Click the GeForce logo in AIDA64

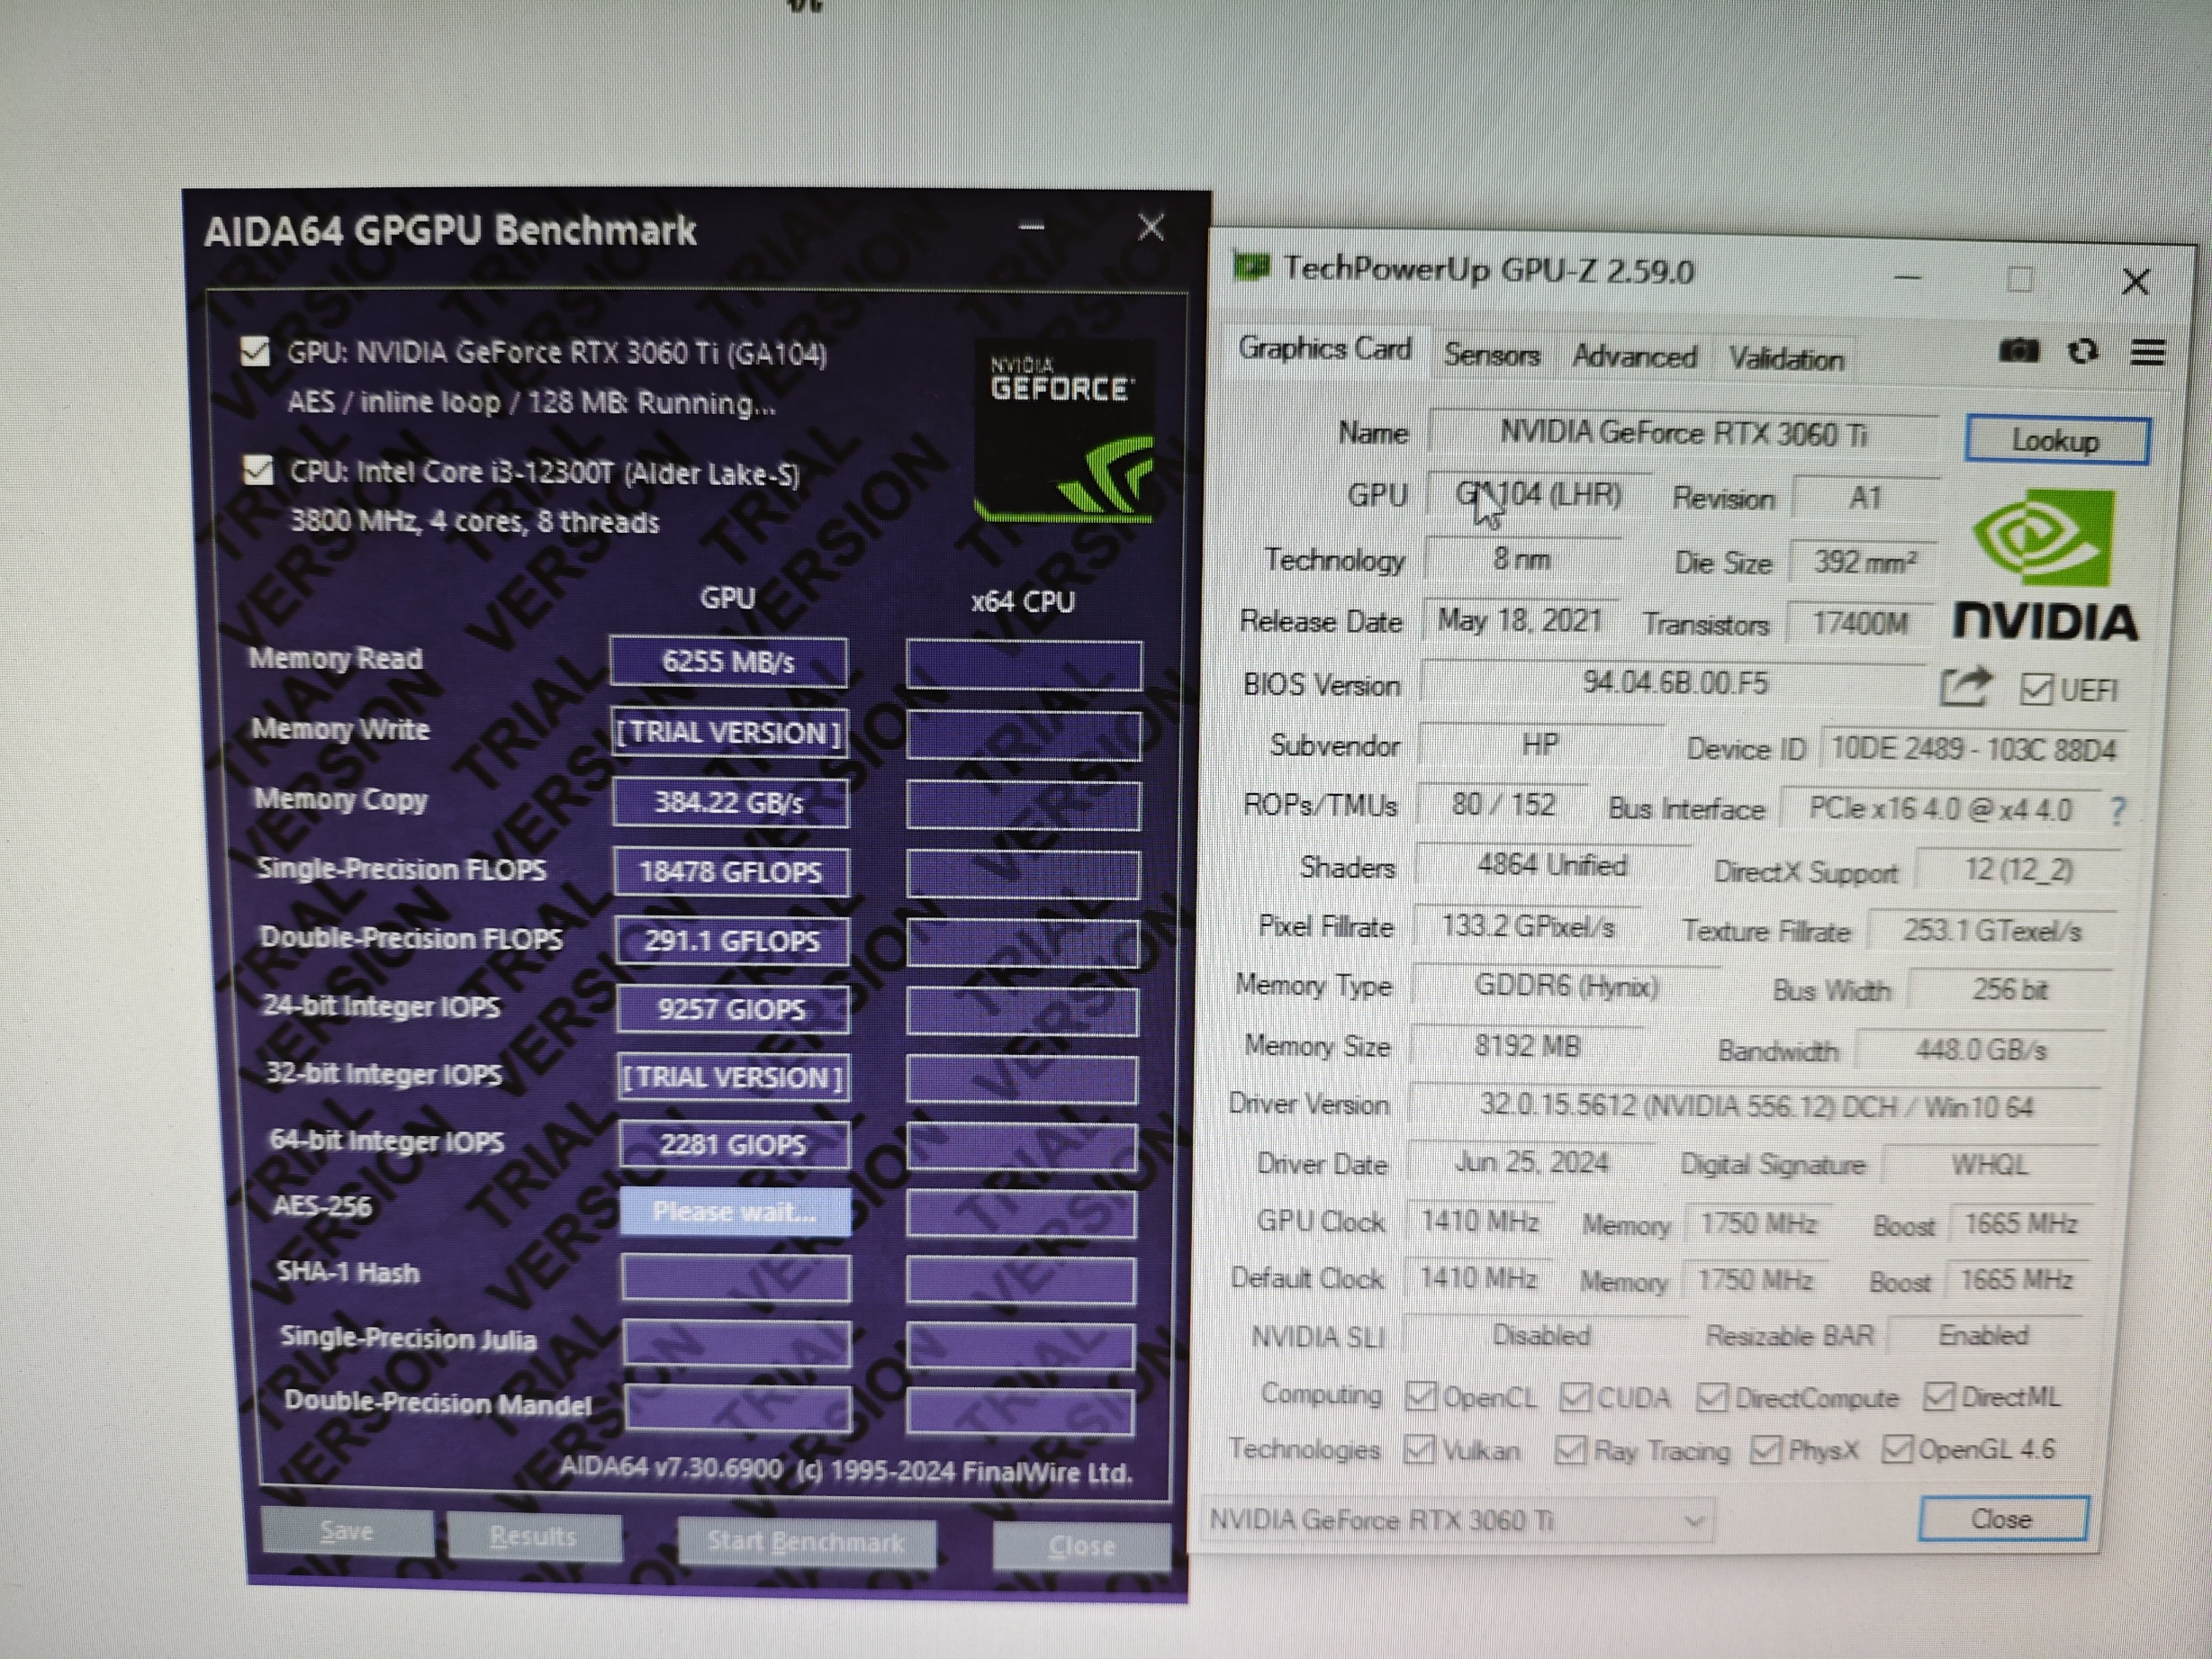tap(1064, 432)
